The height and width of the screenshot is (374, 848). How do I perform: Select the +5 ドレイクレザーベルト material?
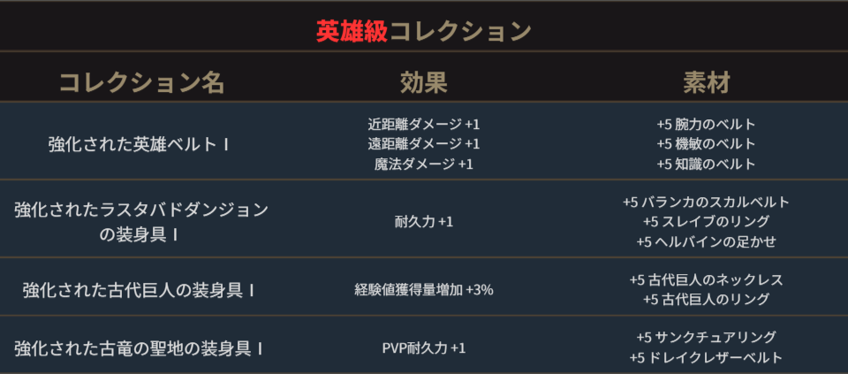pyautogui.click(x=706, y=357)
